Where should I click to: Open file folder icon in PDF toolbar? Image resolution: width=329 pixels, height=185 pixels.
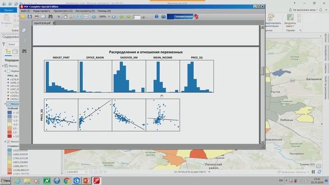23,16
